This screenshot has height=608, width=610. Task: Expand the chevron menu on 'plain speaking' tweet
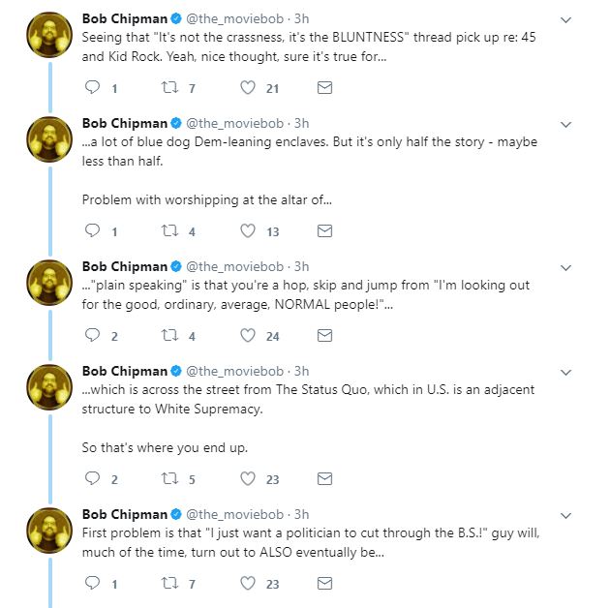[565, 267]
